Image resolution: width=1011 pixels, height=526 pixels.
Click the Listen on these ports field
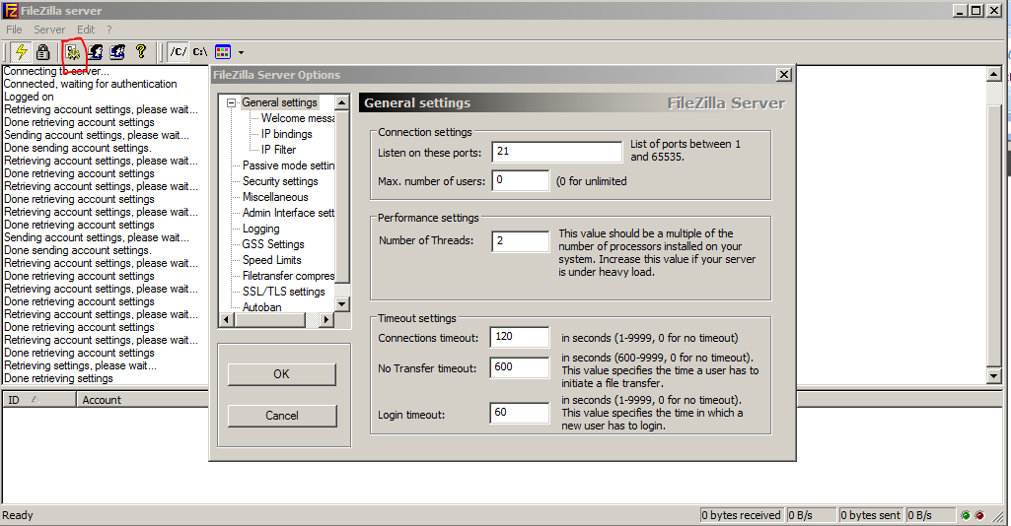tap(557, 152)
